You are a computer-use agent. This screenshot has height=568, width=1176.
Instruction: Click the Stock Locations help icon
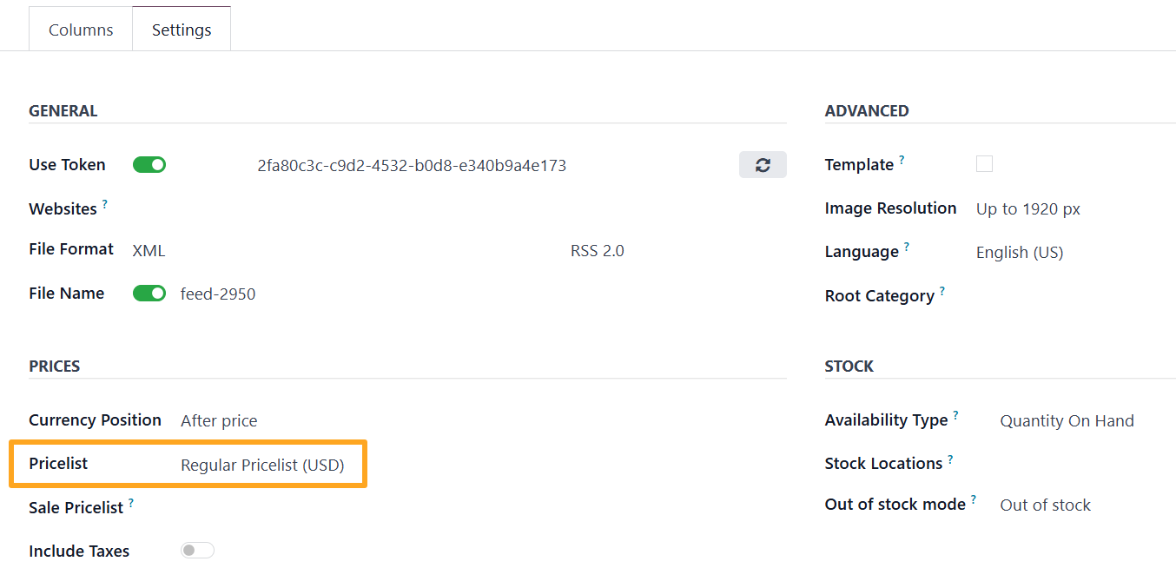[x=950, y=458]
